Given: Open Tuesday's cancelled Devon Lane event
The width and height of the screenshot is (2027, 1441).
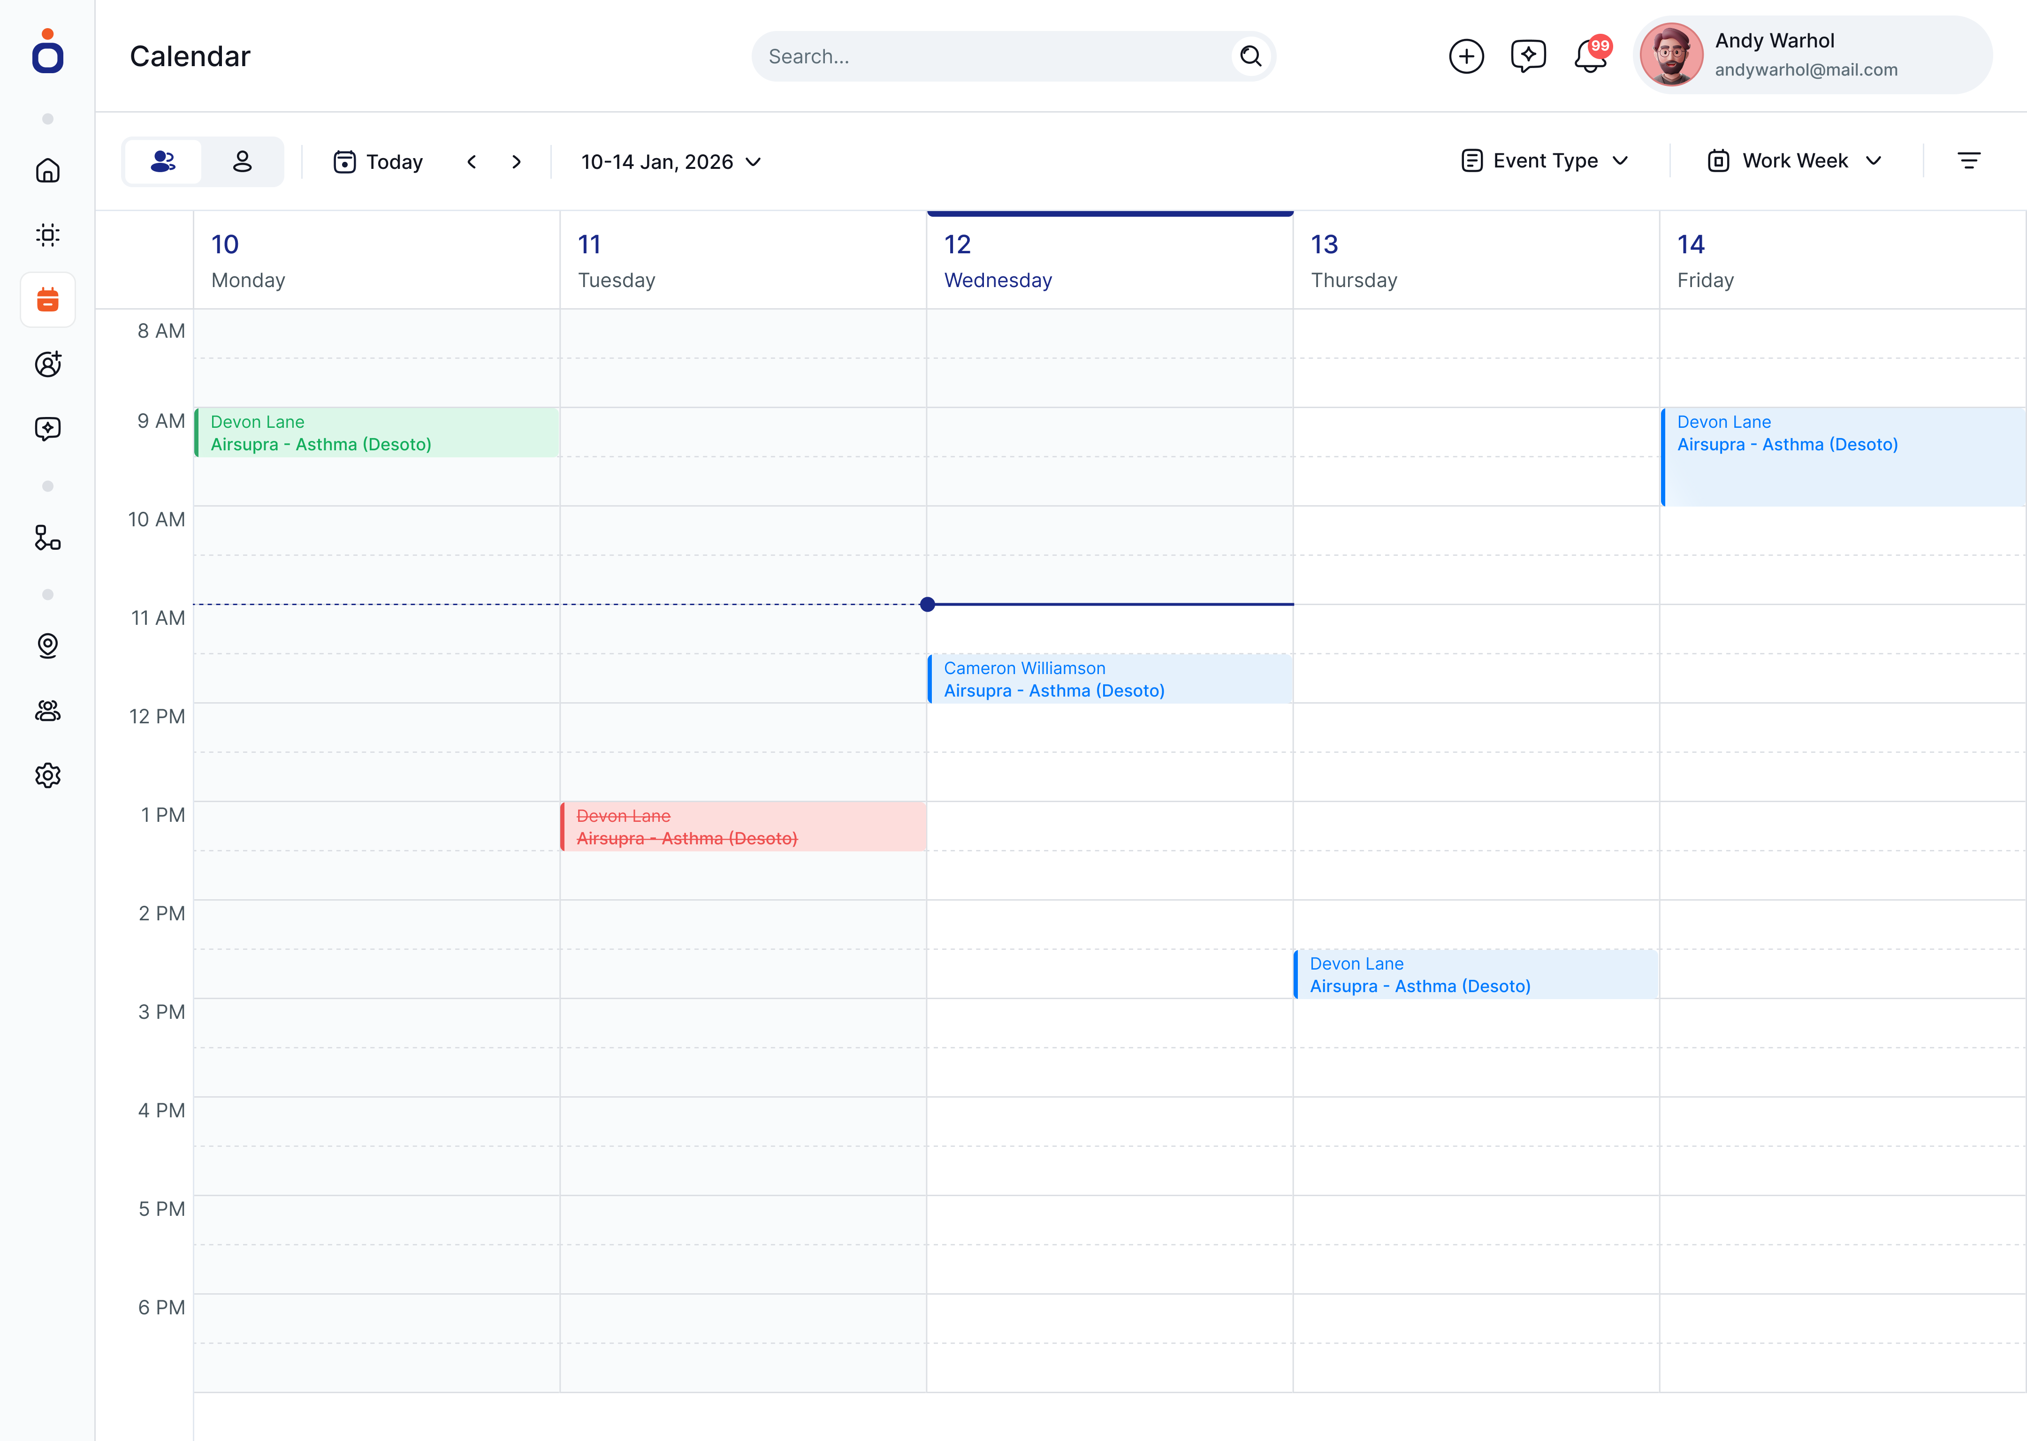Looking at the screenshot, I should (743, 827).
